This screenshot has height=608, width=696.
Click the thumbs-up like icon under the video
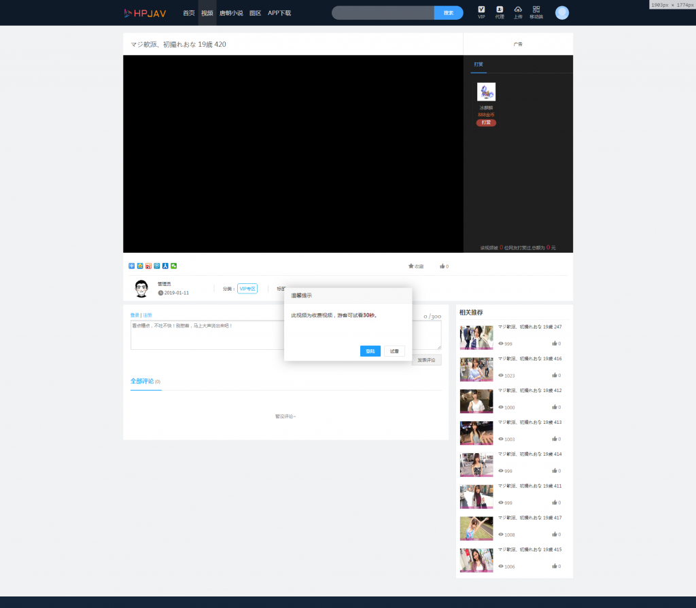442,266
